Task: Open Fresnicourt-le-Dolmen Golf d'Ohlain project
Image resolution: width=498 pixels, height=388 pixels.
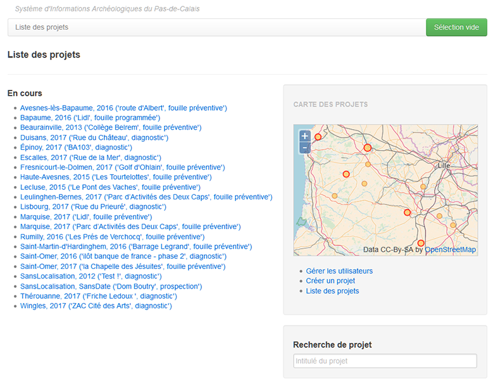Action: (123, 168)
